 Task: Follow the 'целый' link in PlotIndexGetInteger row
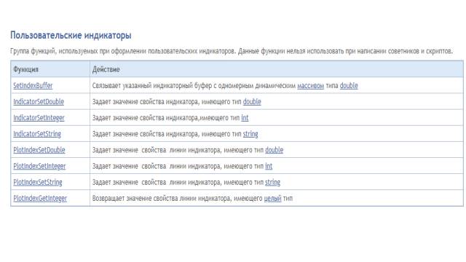click(272, 199)
